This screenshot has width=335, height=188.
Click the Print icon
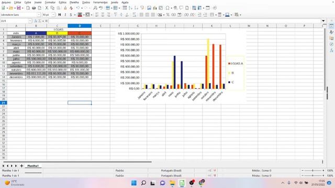[33, 8]
